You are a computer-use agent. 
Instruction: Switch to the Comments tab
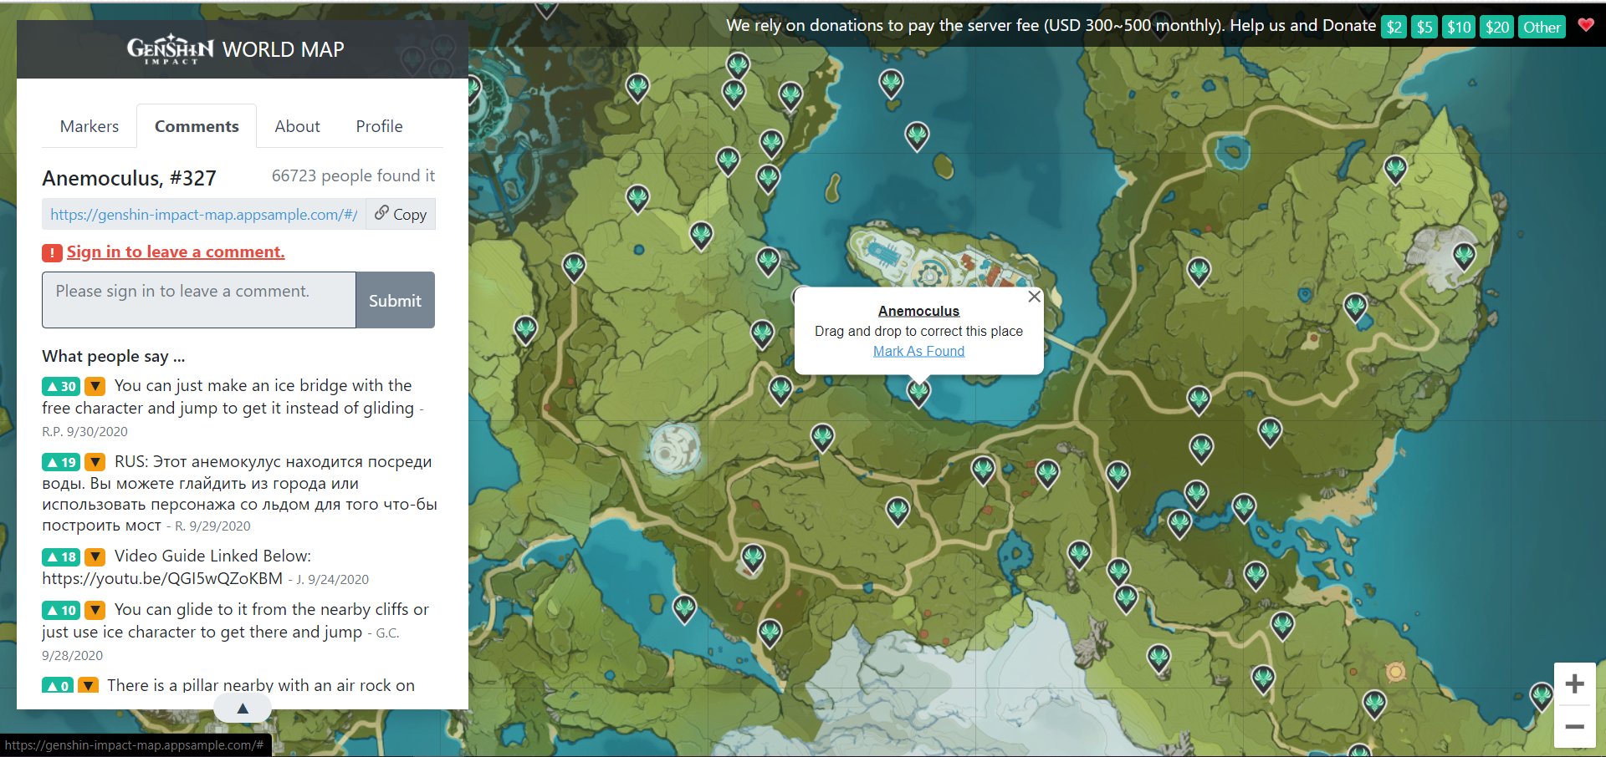[x=197, y=126]
